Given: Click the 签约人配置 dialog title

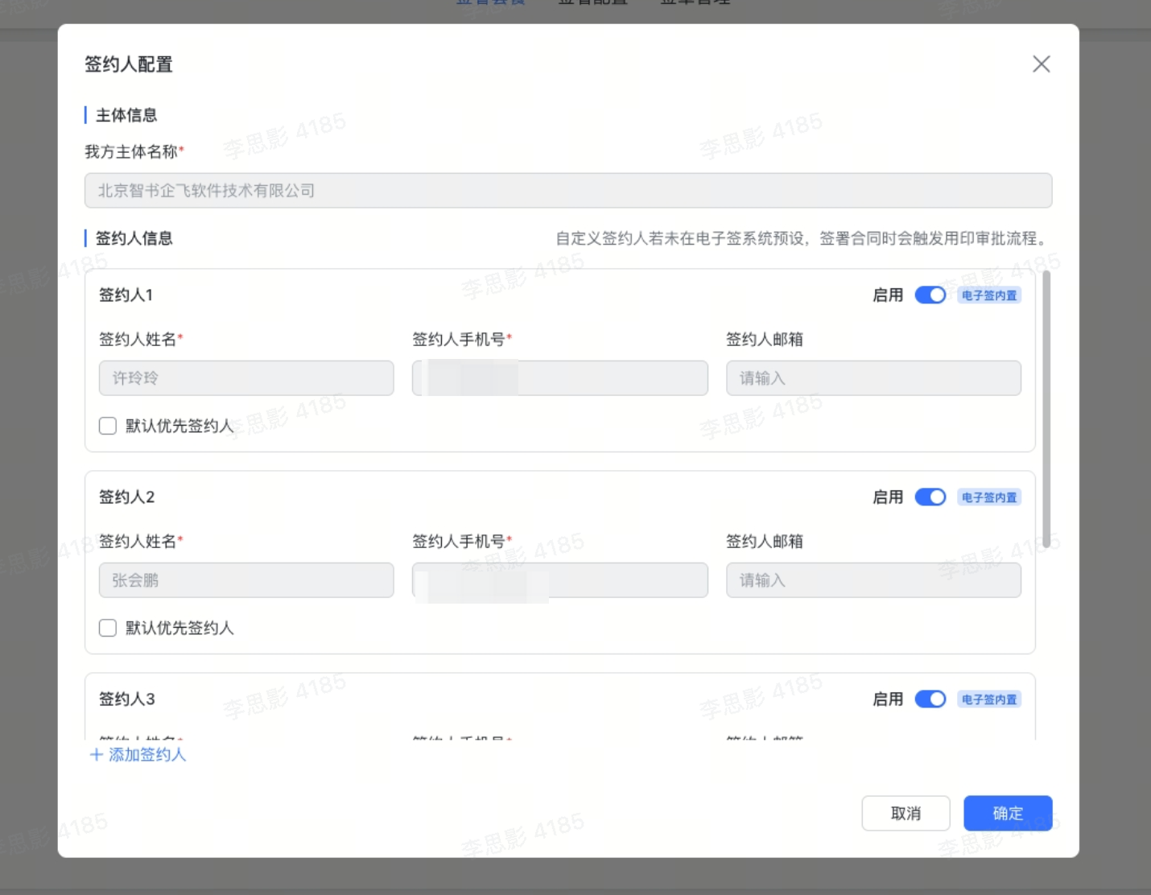Looking at the screenshot, I should (129, 64).
